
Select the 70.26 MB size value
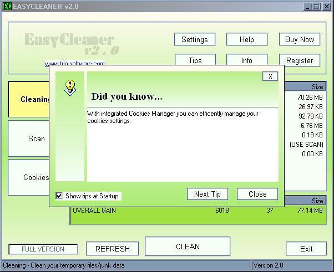point(310,97)
